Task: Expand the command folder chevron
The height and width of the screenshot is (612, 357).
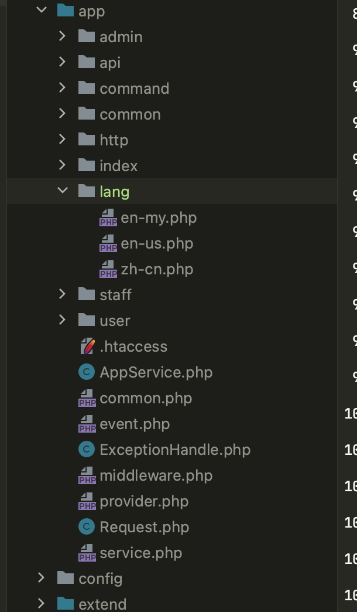Action: tap(63, 87)
